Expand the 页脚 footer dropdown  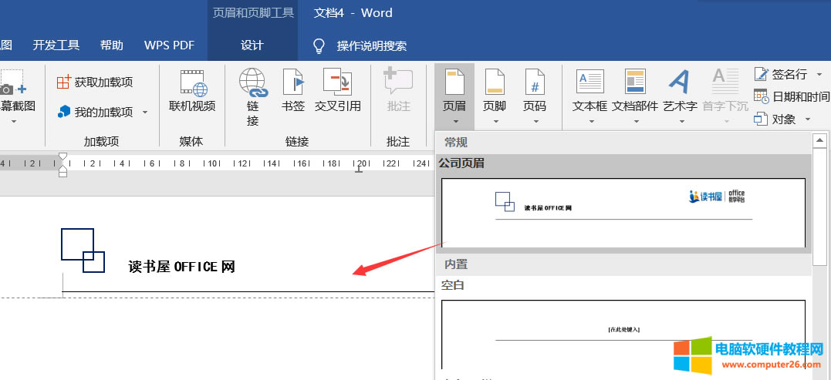click(x=495, y=121)
